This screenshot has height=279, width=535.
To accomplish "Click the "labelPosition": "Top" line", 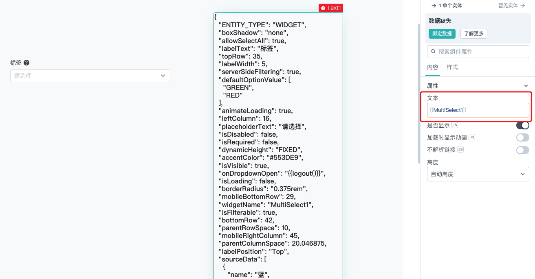I will click(x=254, y=251).
